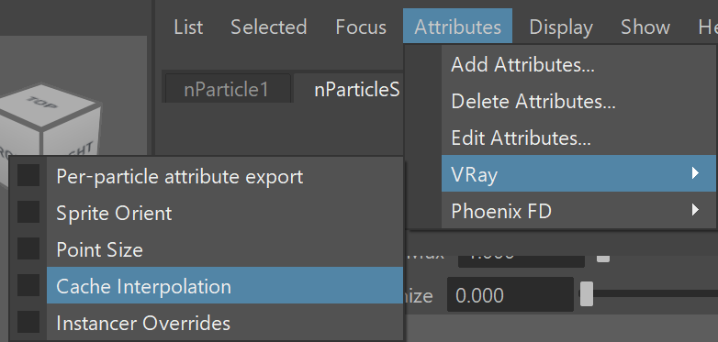The width and height of the screenshot is (718, 342).
Task: Click the slider handle beside 0.000 field
Action: click(587, 294)
